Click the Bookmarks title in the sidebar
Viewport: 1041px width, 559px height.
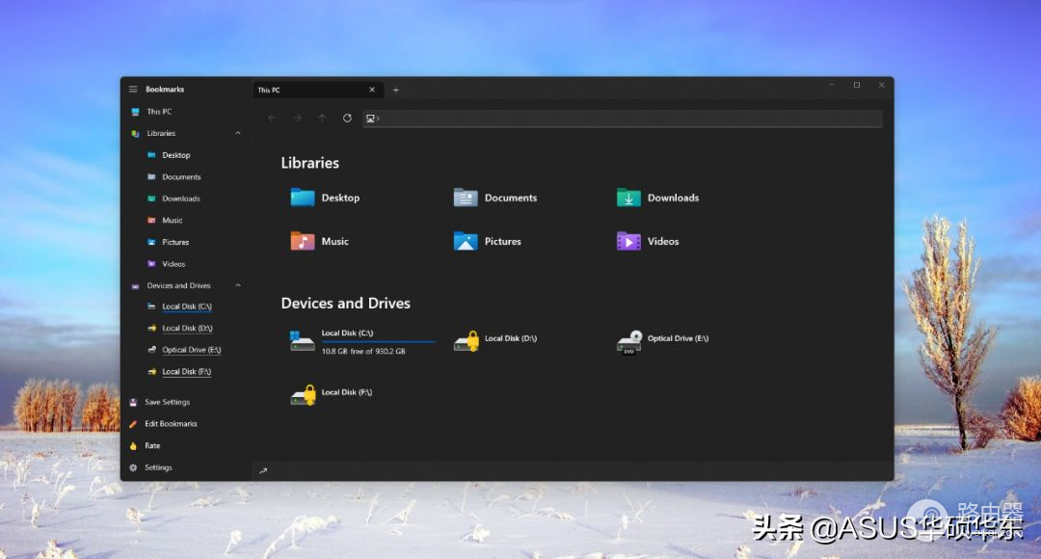(x=165, y=89)
